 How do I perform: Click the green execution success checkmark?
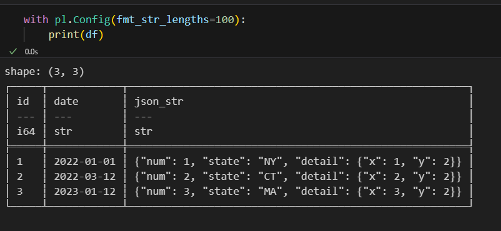(x=12, y=51)
